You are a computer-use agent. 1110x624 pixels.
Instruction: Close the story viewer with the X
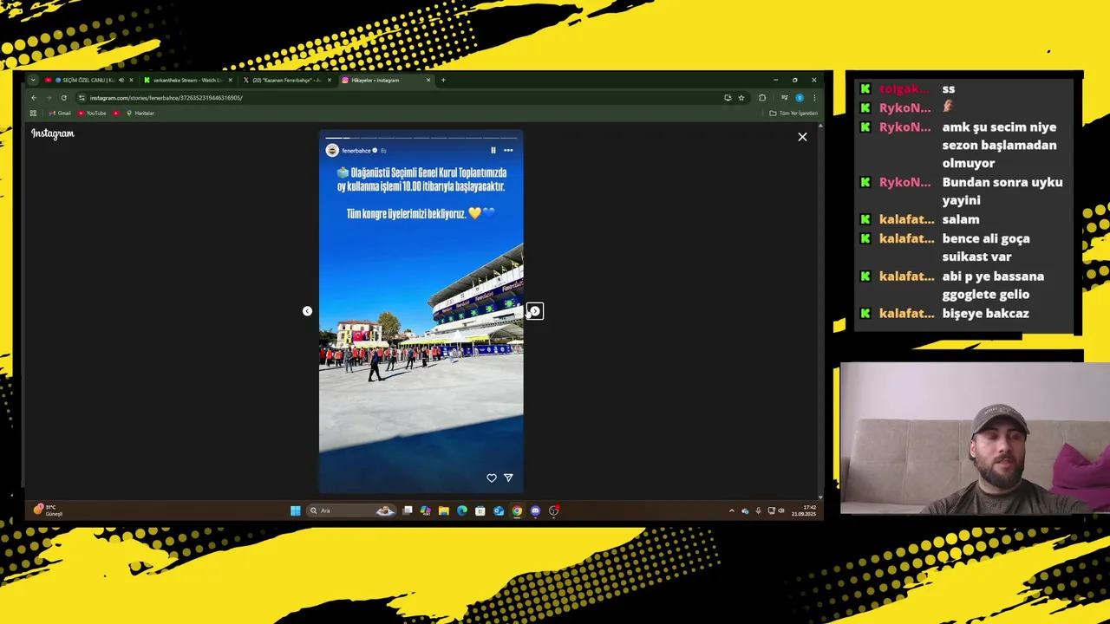pos(802,137)
